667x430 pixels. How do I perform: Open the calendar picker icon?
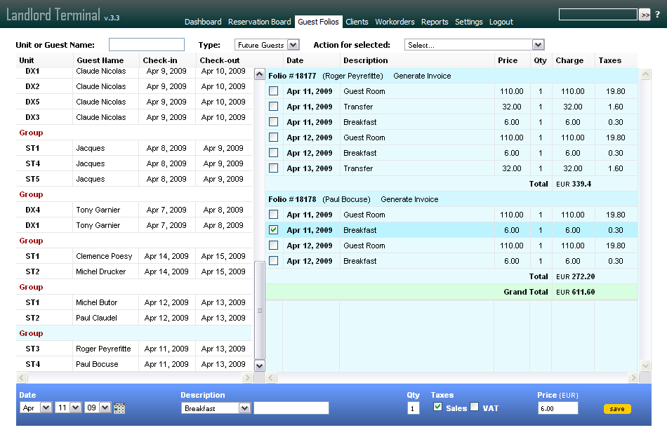[x=119, y=408]
